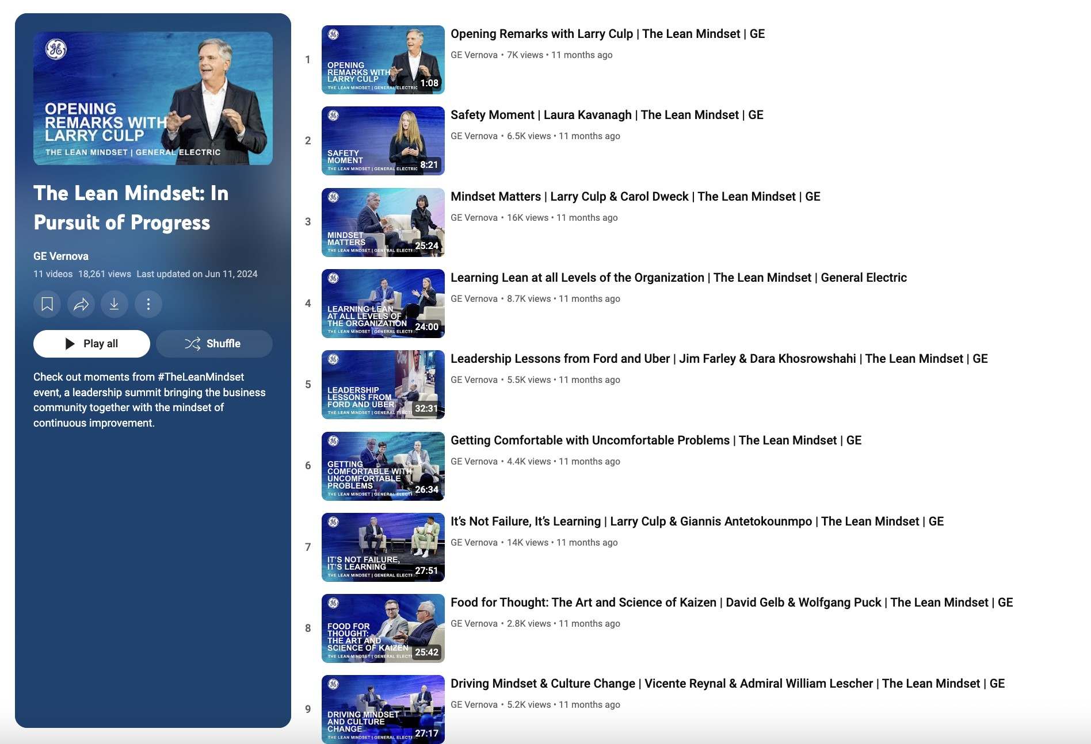Open Learning Lean at all Levels thumbnail
1091x744 pixels.
[383, 304]
